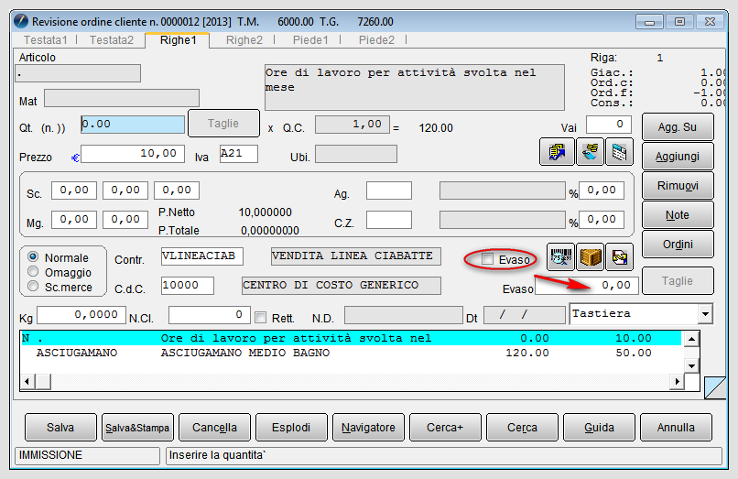
Task: Click the Cerca+ button
Action: click(445, 427)
